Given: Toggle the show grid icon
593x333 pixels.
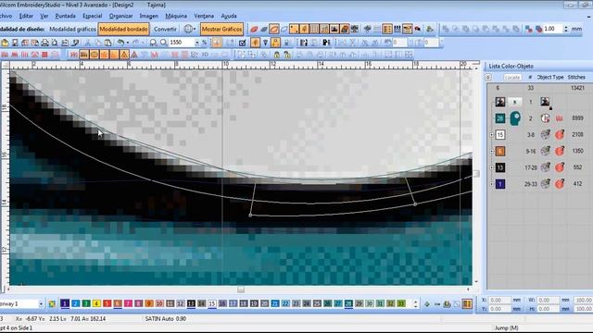Looking at the screenshot, I should point(314,29).
